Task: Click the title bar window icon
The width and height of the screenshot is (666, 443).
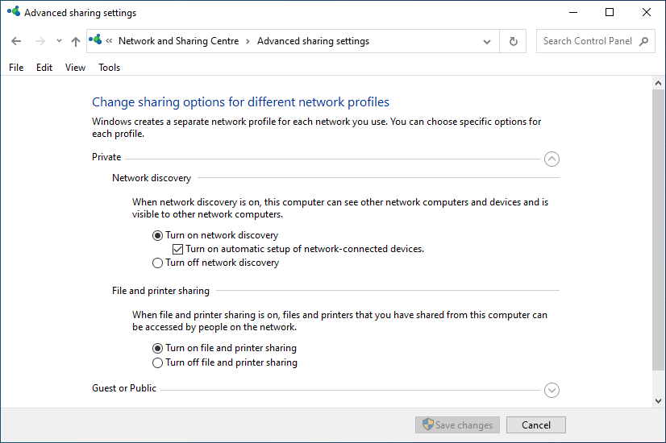Action: [14, 11]
